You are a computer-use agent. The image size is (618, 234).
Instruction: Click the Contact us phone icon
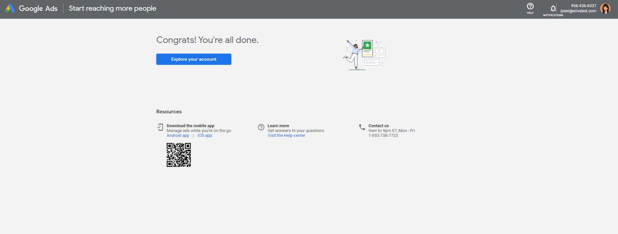coord(362,127)
